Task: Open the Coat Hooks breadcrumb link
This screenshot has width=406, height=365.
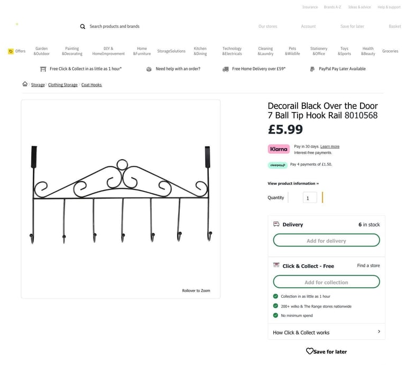Action: (x=91, y=85)
